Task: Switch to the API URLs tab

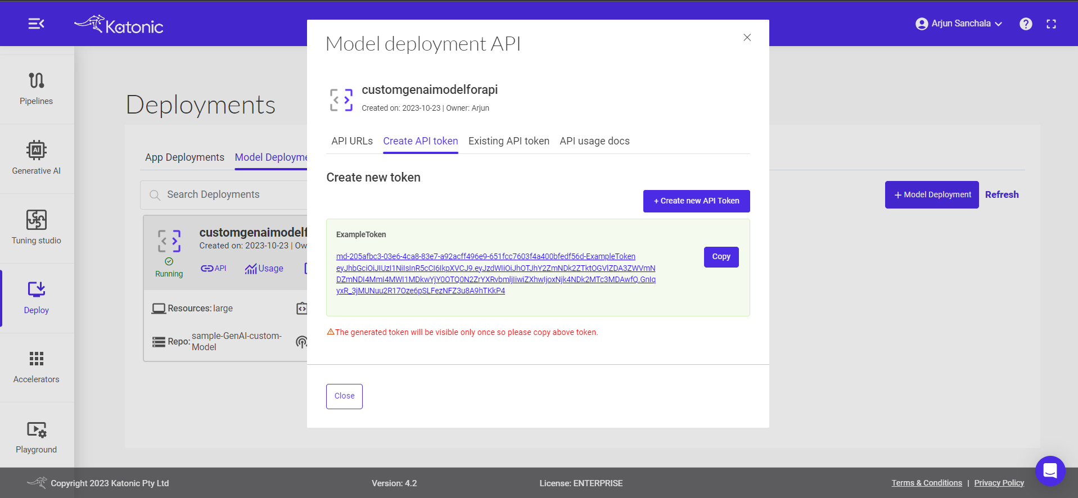Action: coord(352,141)
